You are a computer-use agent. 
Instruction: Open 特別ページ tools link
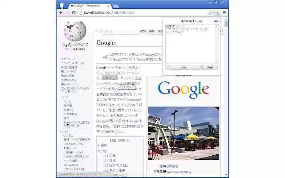(70, 148)
